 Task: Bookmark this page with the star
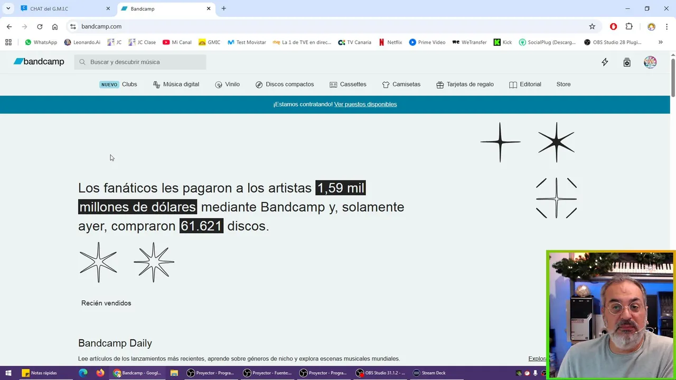pos(592,26)
